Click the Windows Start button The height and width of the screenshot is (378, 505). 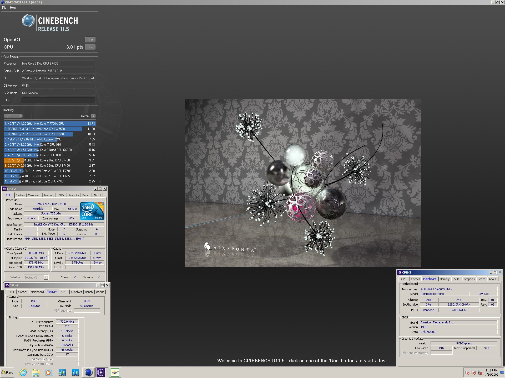(7, 372)
